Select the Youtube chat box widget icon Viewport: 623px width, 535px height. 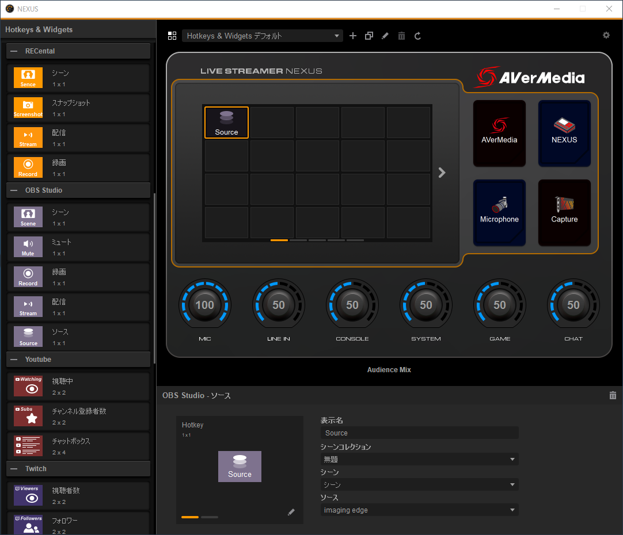(x=28, y=446)
